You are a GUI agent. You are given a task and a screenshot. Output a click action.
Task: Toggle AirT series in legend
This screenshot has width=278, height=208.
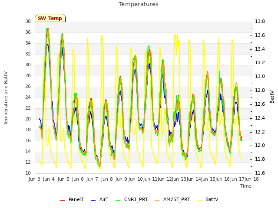coord(99,199)
